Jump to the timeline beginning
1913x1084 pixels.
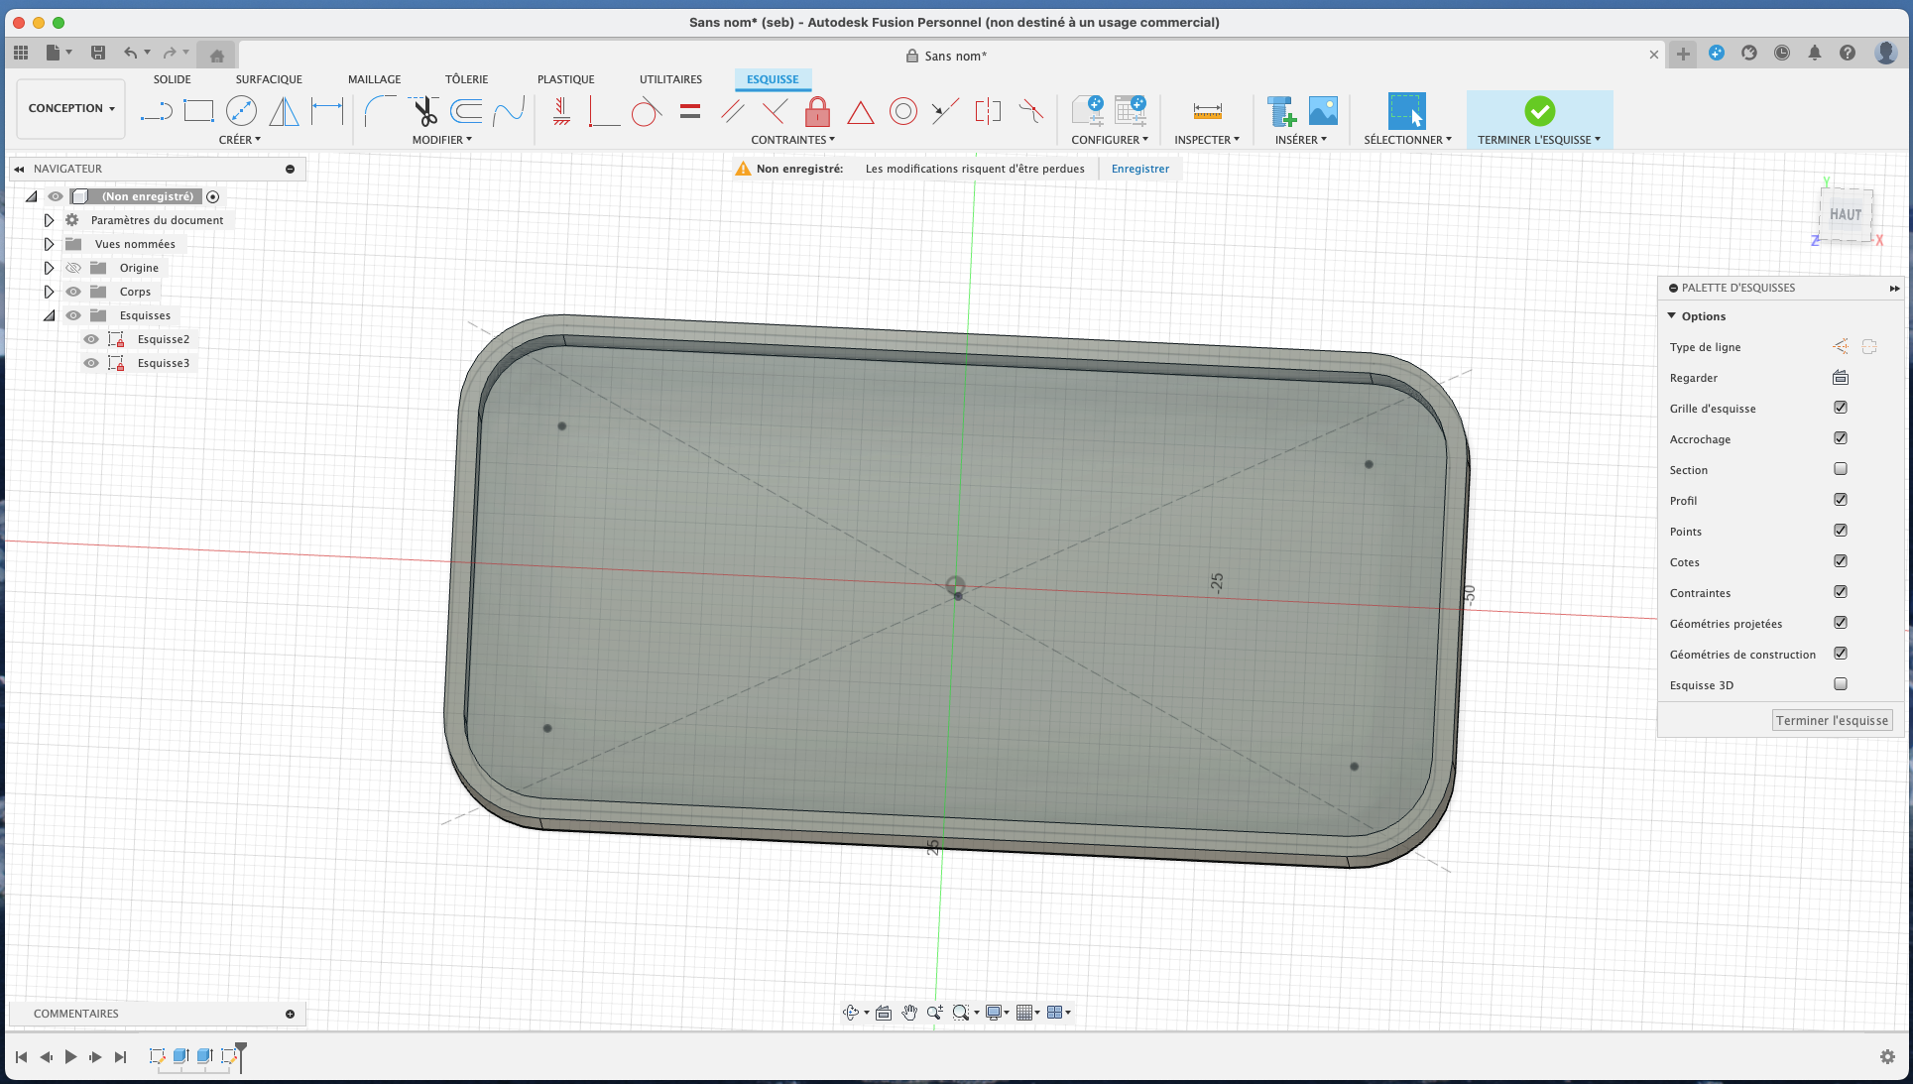[x=21, y=1057]
